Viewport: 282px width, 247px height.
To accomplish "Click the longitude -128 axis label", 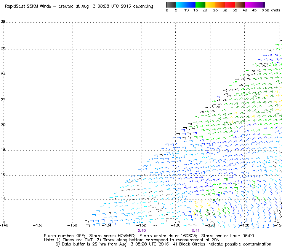I will pos(210,225).
